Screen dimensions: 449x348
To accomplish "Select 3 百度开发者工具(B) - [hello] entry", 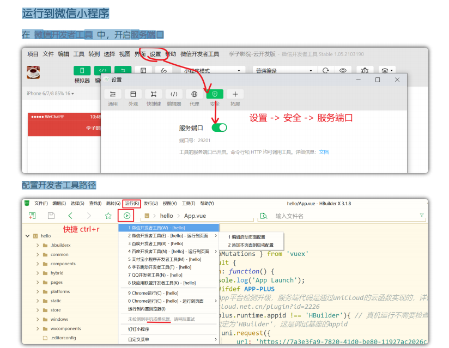I will 169,243.
